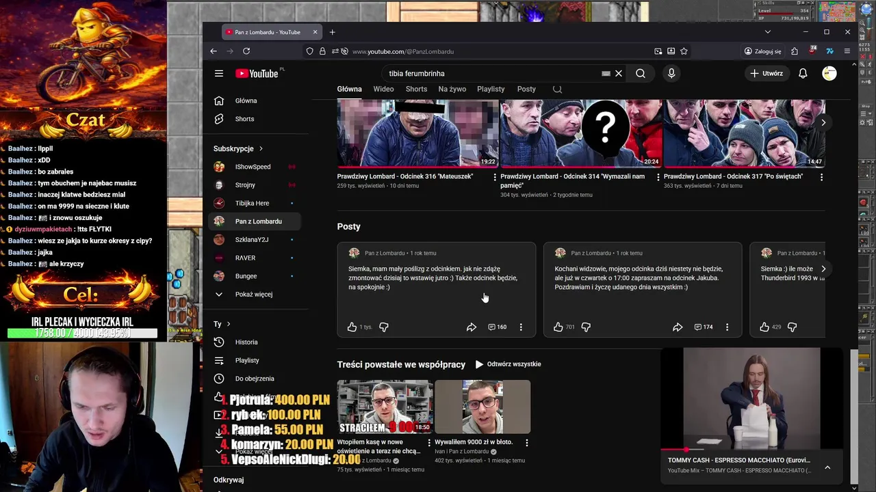Open browser extensions puzzle icon
The height and width of the screenshot is (492, 876).
(795, 51)
